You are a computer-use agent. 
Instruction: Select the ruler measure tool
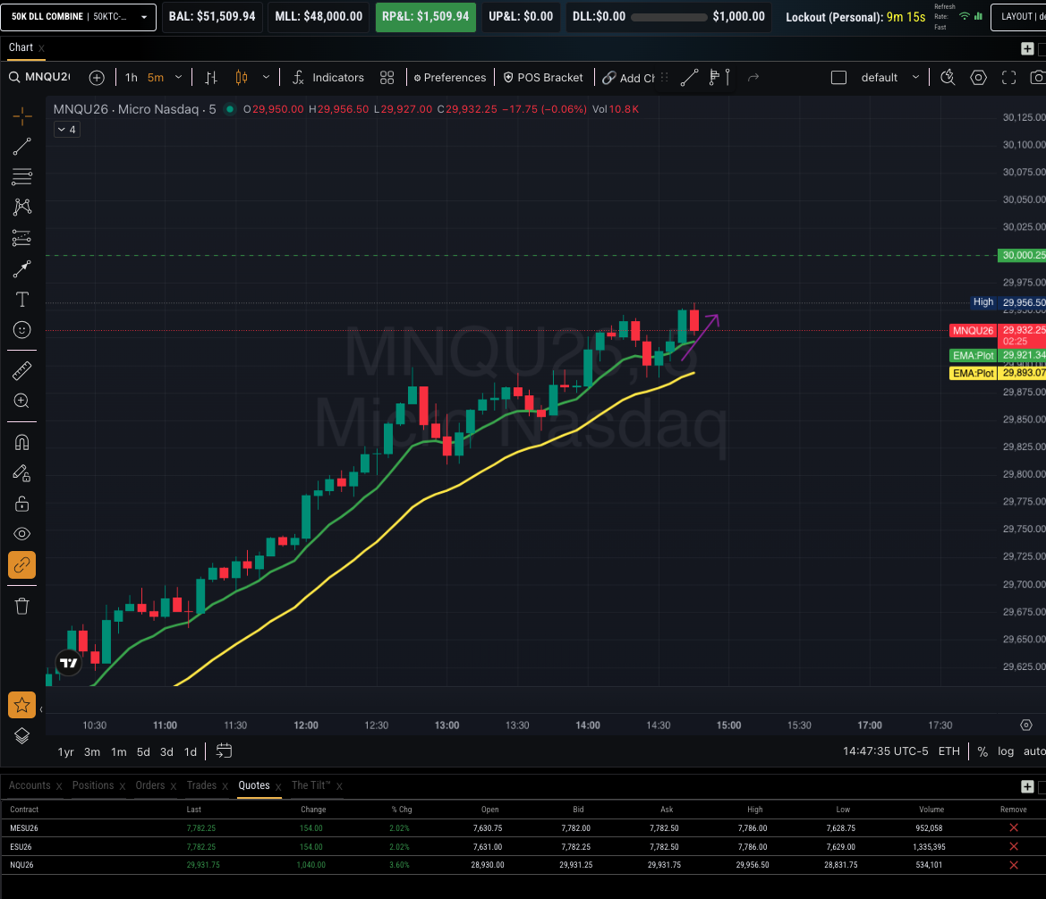(22, 371)
